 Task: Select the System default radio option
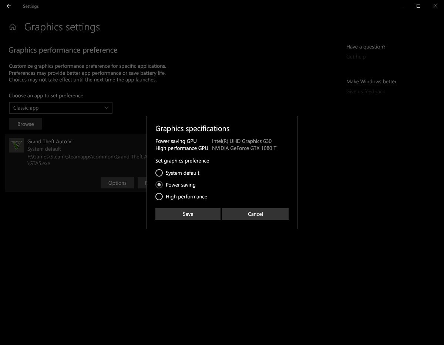click(159, 173)
